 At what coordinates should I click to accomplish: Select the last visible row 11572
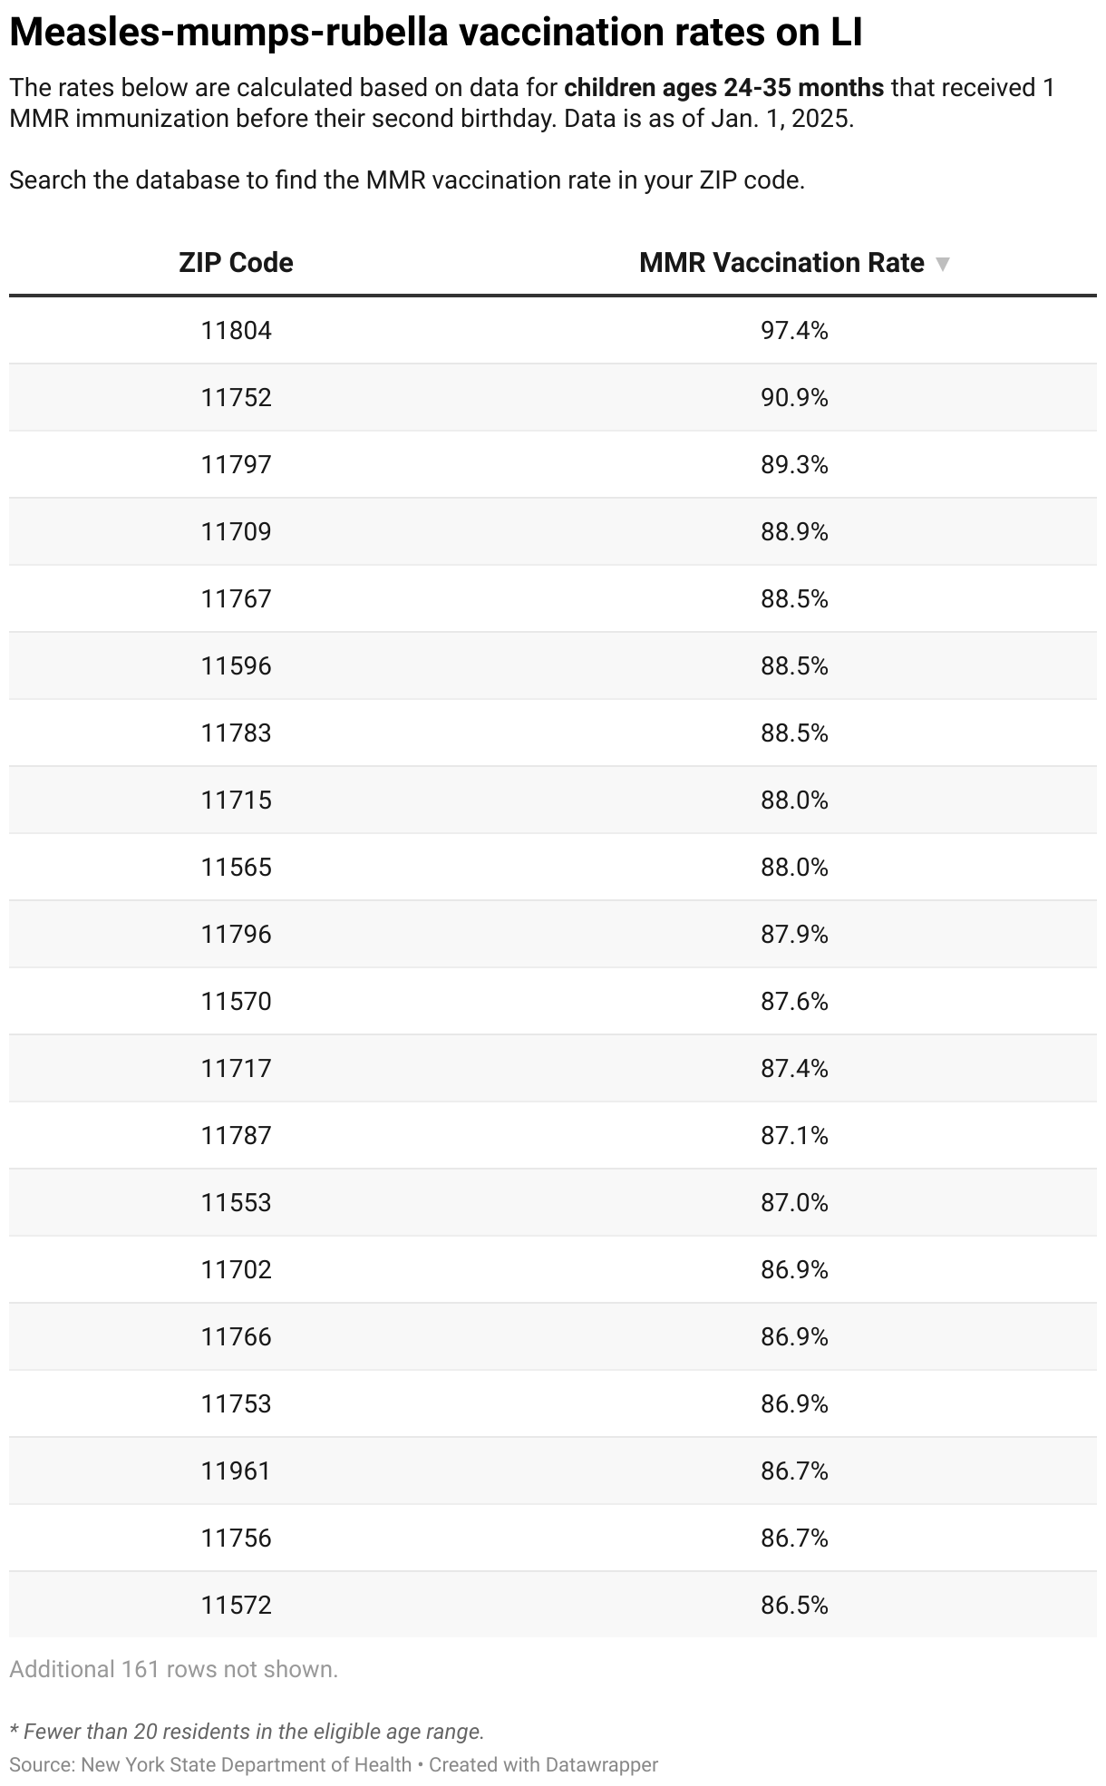coord(553,1606)
